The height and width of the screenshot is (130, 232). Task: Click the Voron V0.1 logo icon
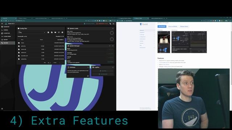tap(6, 23)
